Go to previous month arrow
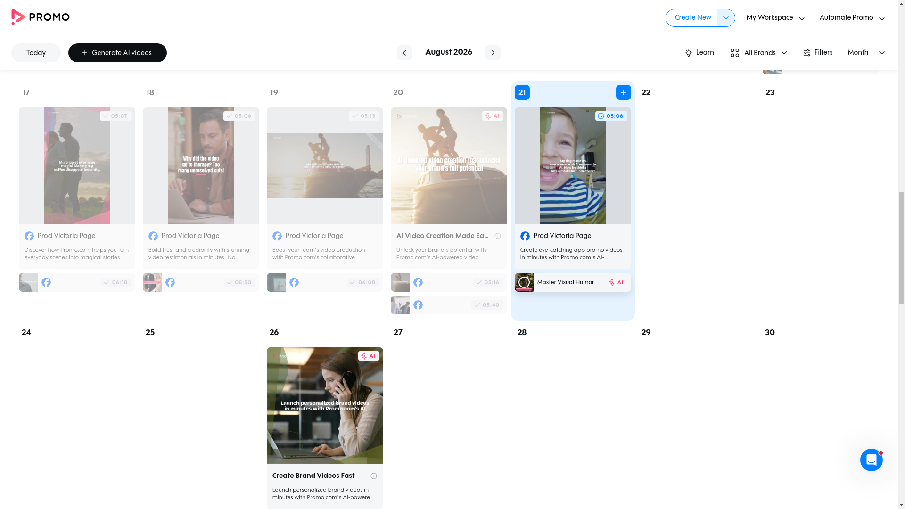The width and height of the screenshot is (905, 509). click(404, 53)
